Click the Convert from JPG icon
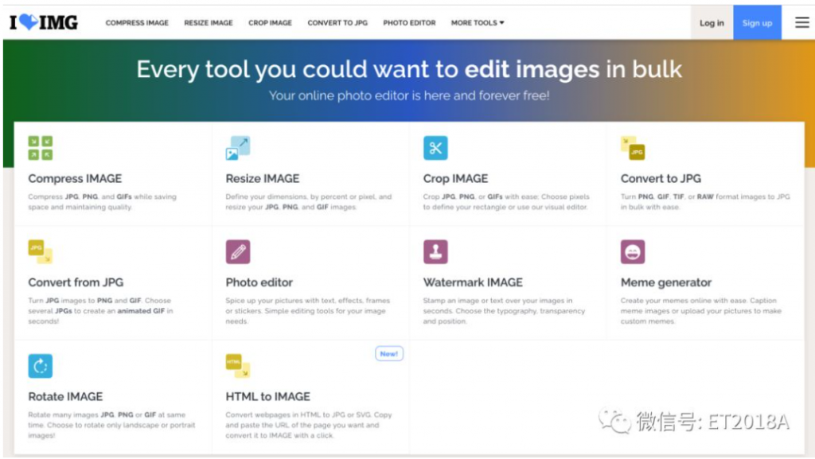The height and width of the screenshot is (459, 815). click(40, 252)
